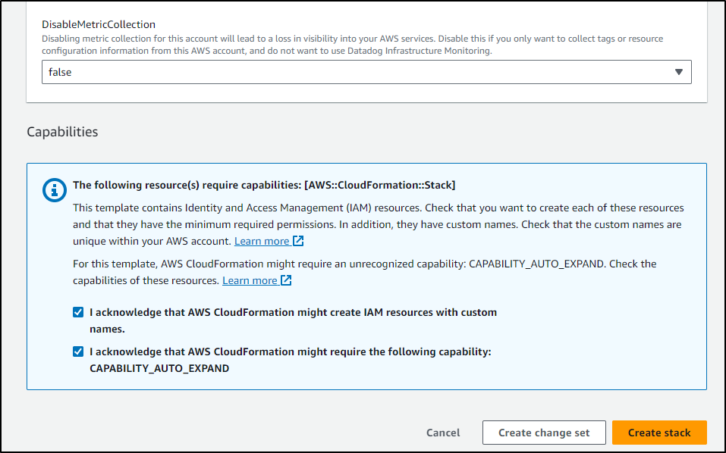The width and height of the screenshot is (726, 453).
Task: Open the combo box showing false
Action: (x=366, y=72)
